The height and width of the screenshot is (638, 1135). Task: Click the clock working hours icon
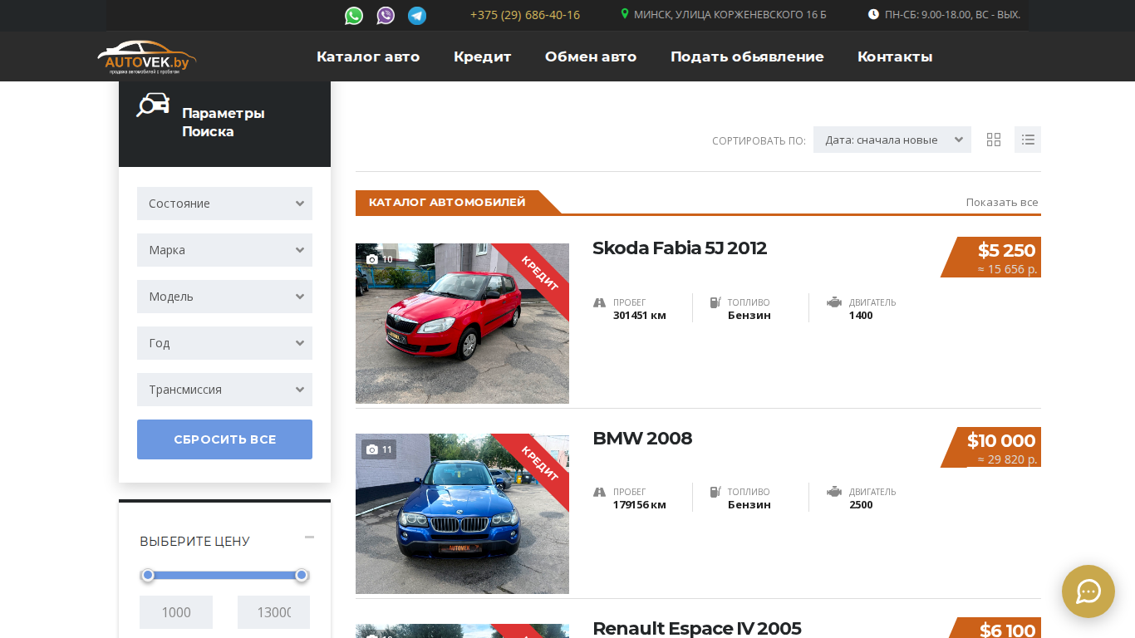(x=873, y=14)
